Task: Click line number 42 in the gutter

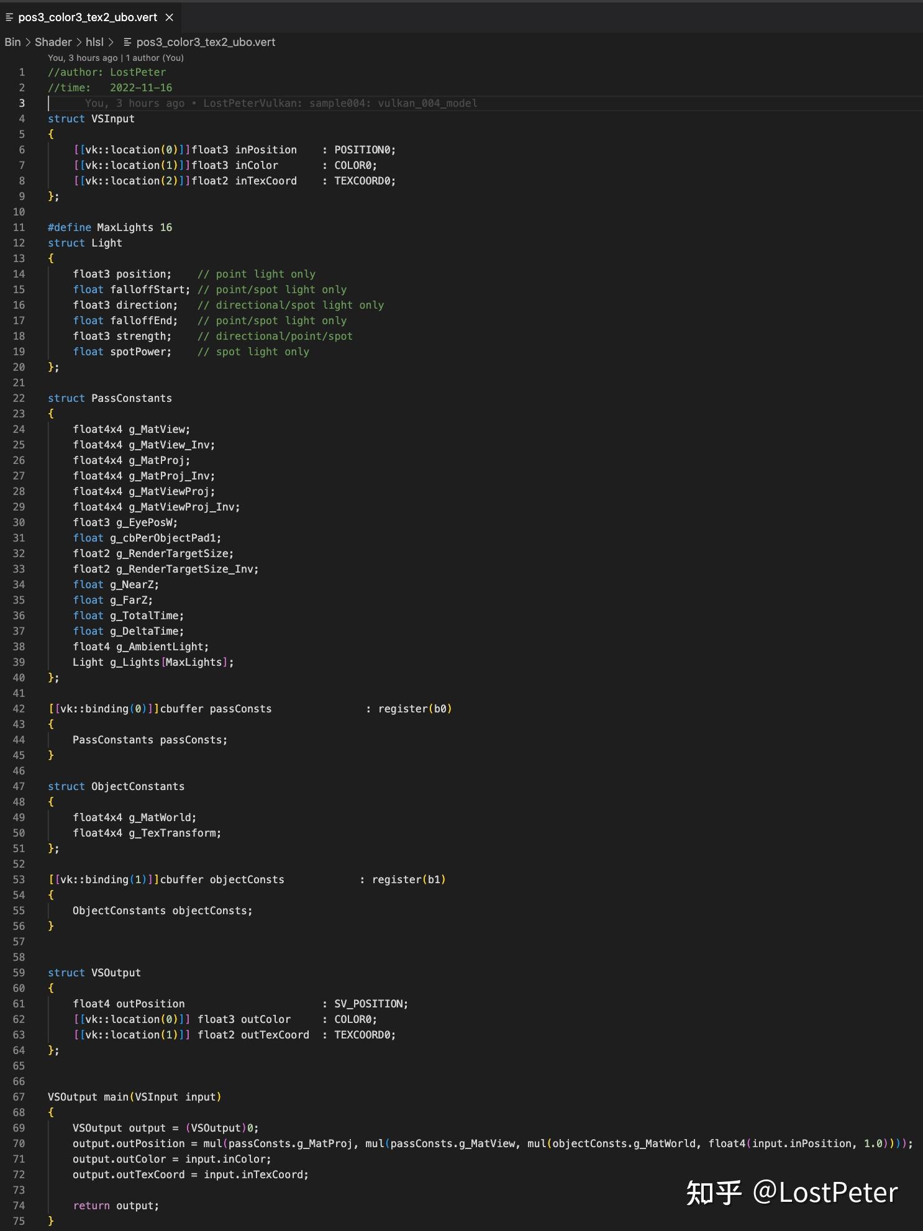Action: (19, 709)
